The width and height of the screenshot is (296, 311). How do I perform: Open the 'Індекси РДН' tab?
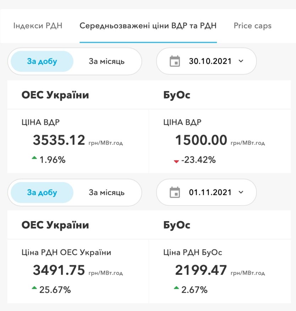[x=38, y=26]
